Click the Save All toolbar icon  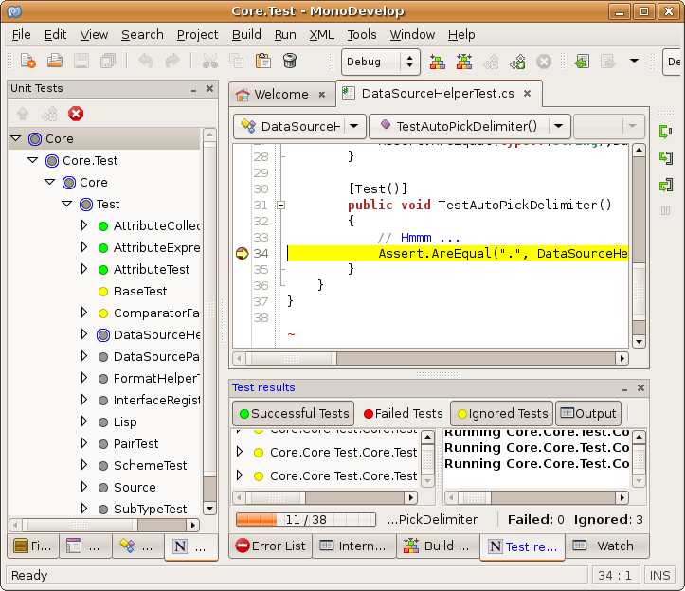(x=108, y=62)
